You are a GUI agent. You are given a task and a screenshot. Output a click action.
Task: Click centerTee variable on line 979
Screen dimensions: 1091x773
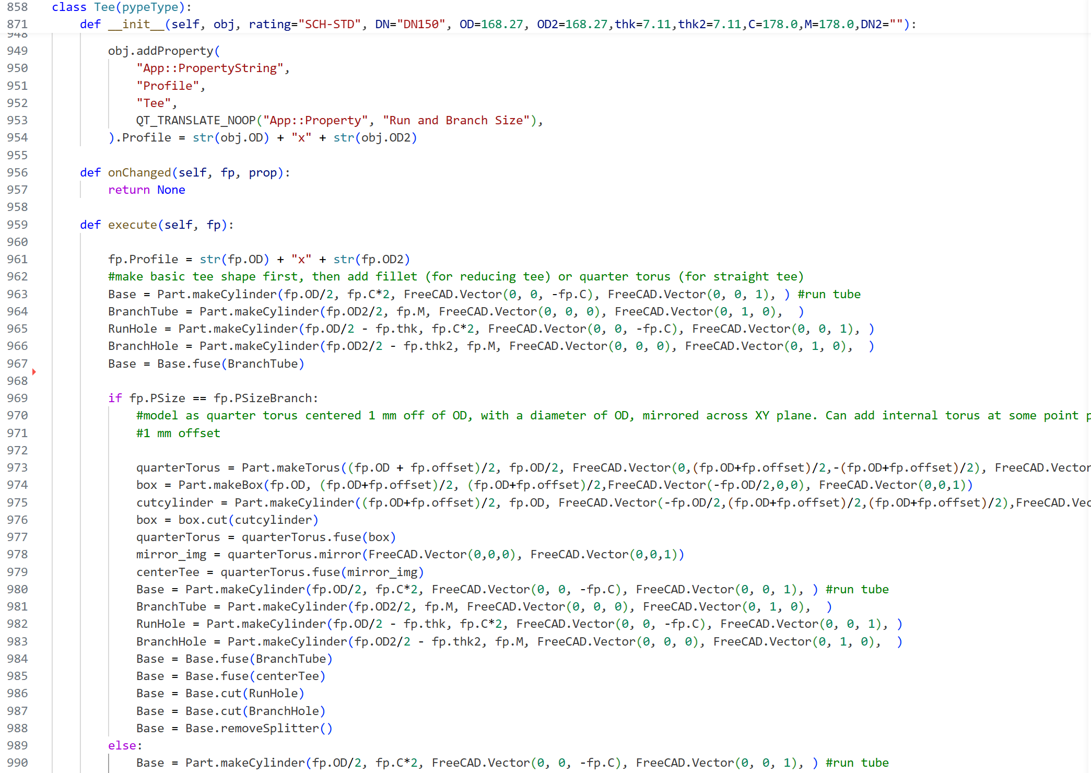click(167, 572)
